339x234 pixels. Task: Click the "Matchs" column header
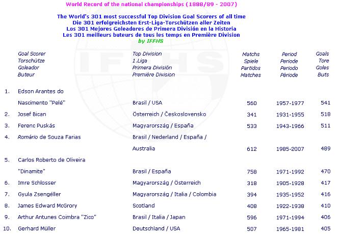(x=251, y=54)
